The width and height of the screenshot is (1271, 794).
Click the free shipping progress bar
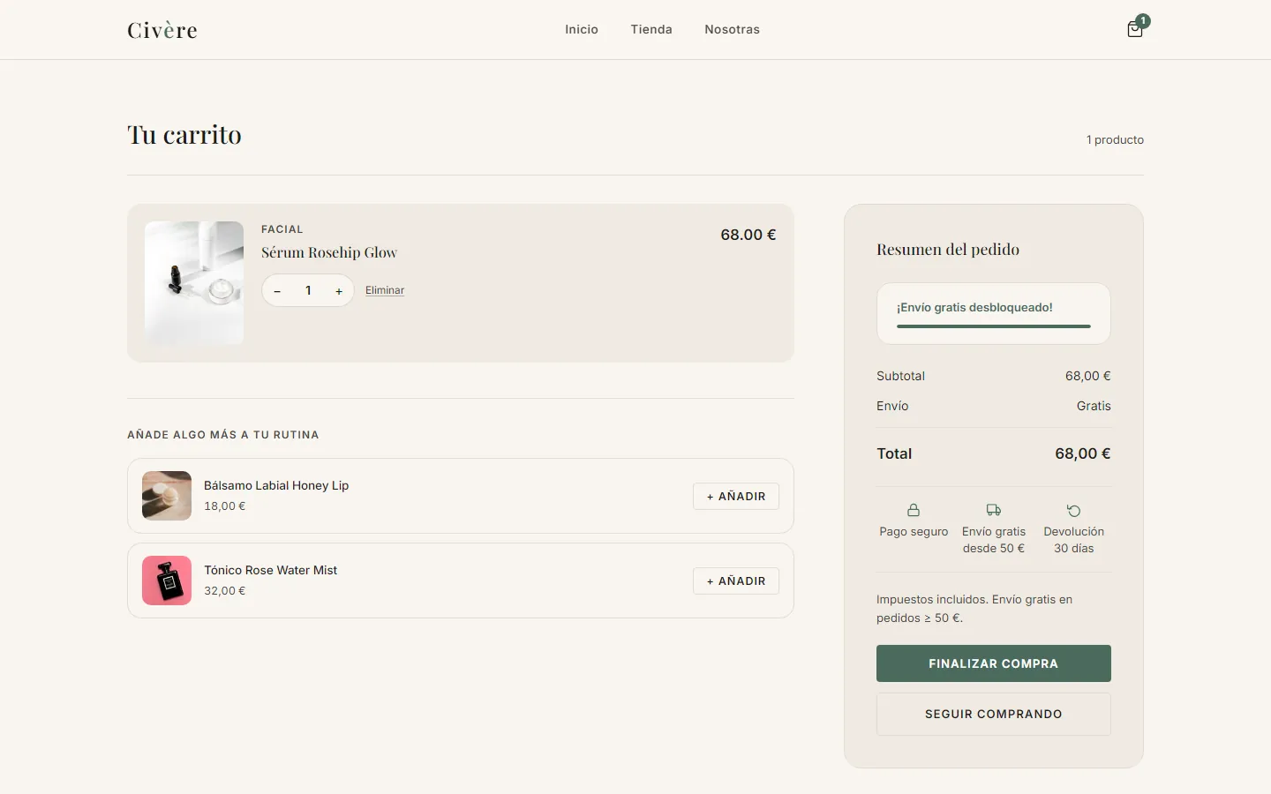tap(994, 326)
